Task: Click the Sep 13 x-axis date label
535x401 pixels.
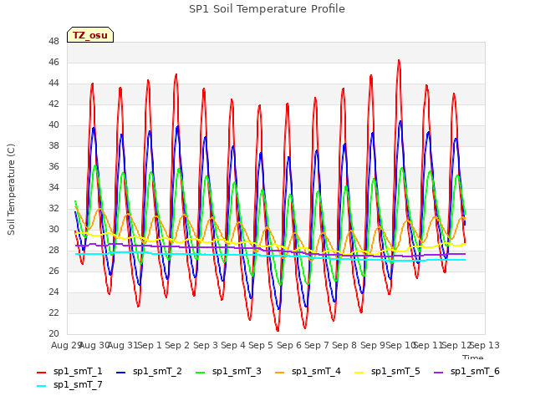Action: [485, 345]
